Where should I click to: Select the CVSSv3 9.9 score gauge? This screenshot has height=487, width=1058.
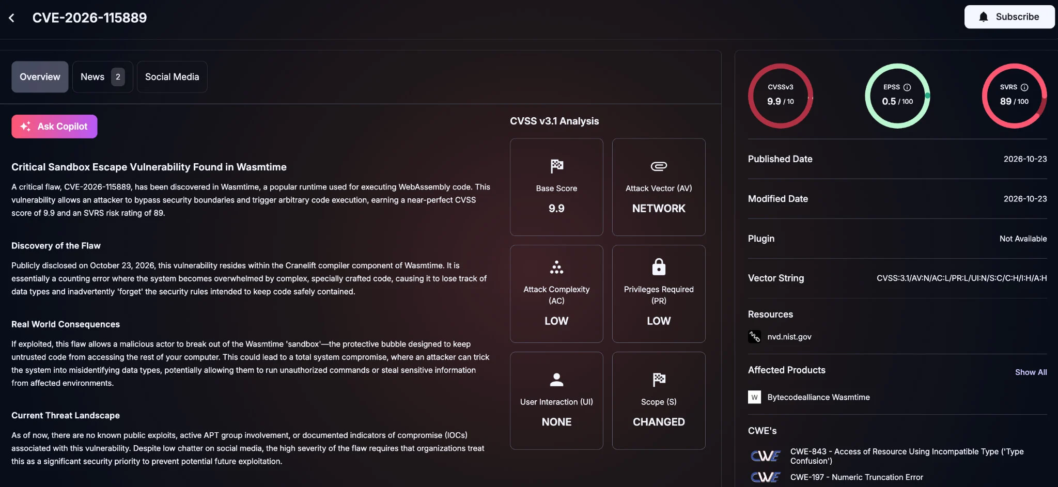[780, 96]
